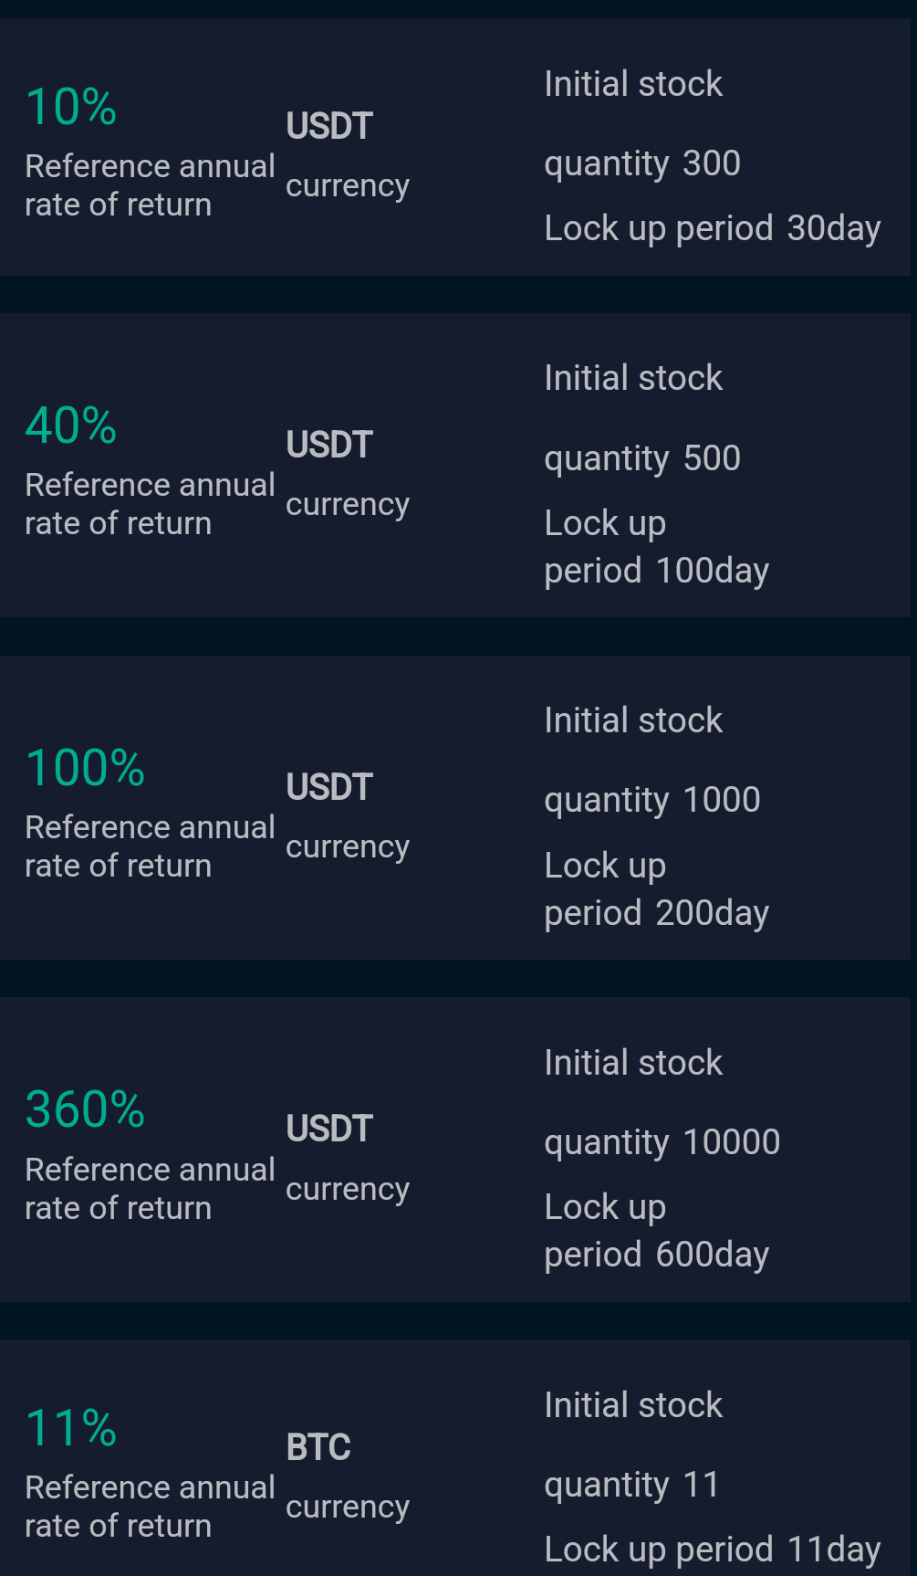Screen dimensions: 917x1576
Task: Tap the BTC currency label
Action: tap(318, 1447)
